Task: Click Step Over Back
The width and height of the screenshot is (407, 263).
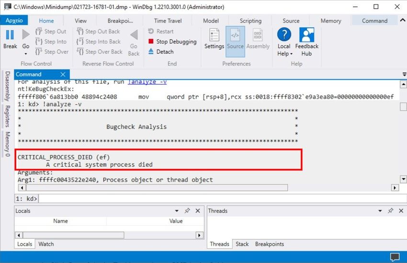Action: point(100,52)
